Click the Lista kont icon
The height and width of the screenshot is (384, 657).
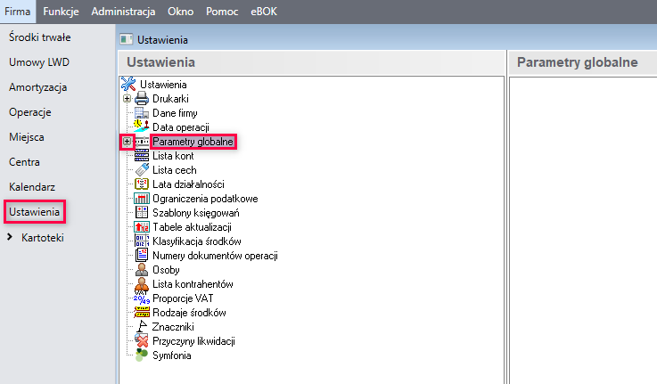click(x=142, y=156)
